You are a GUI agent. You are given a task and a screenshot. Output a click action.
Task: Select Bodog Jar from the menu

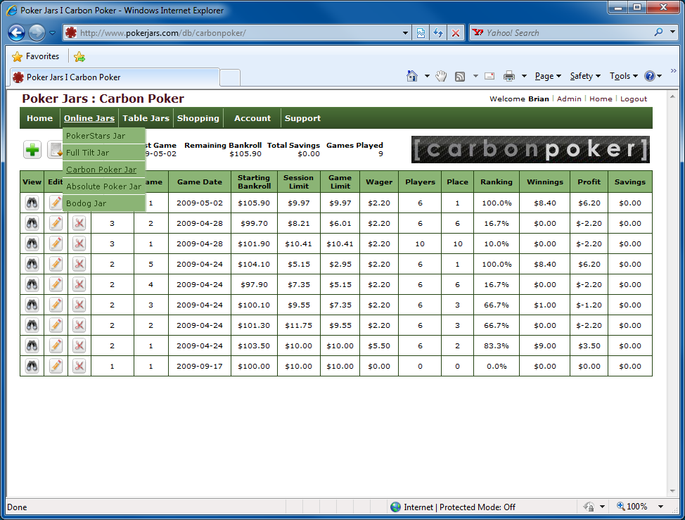click(x=104, y=203)
